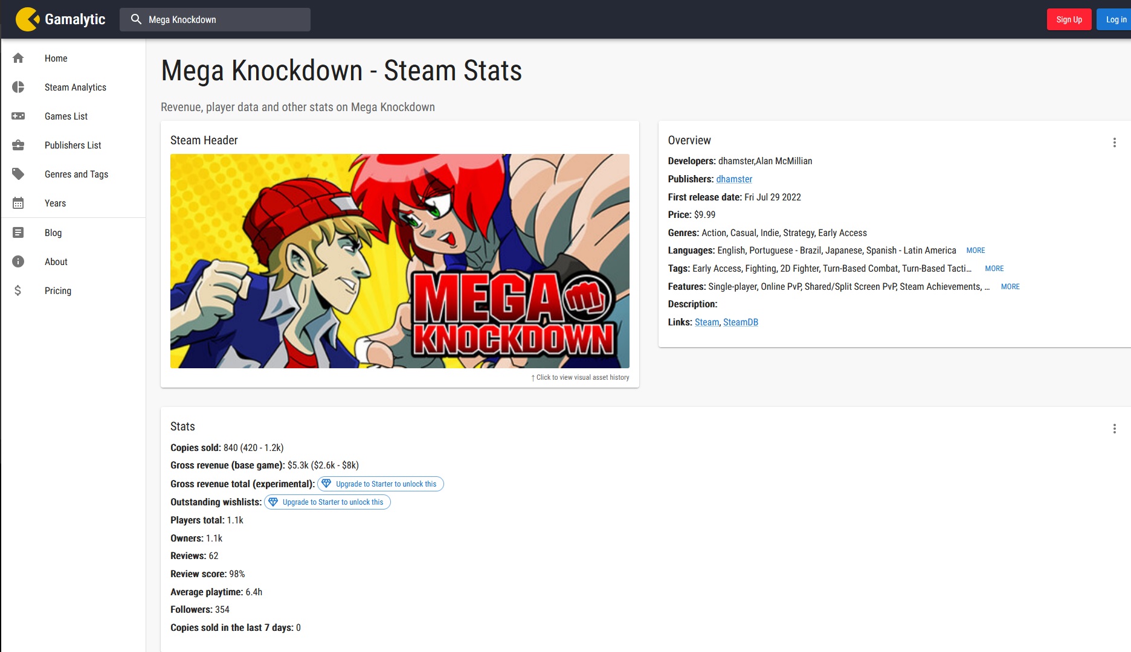Click the Steam Analytics pie chart icon
1131x652 pixels.
click(x=18, y=87)
